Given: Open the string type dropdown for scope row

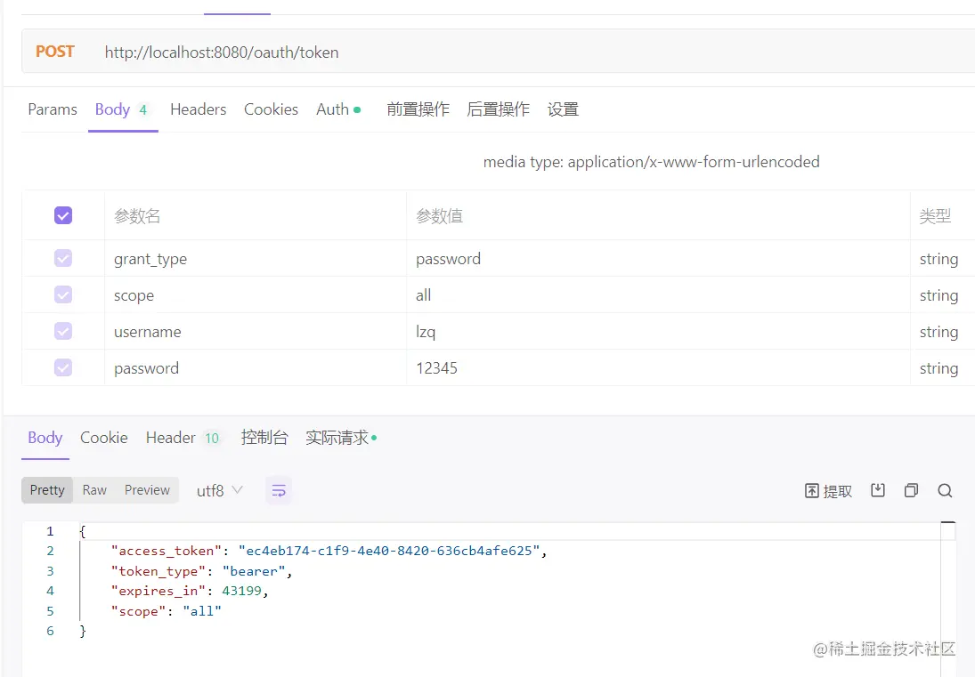Looking at the screenshot, I should point(938,295).
